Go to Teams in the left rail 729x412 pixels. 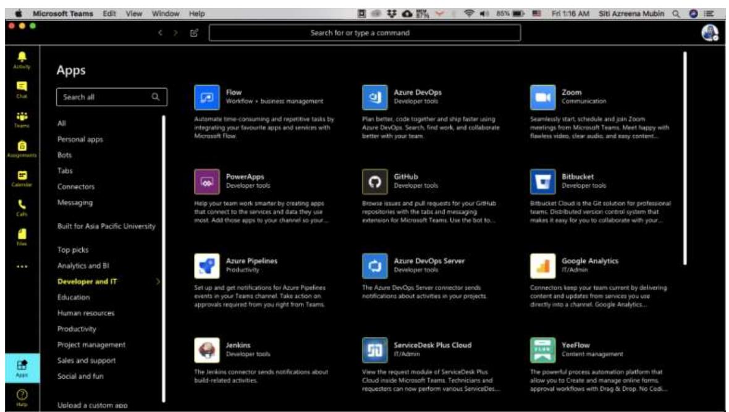tap(22, 119)
